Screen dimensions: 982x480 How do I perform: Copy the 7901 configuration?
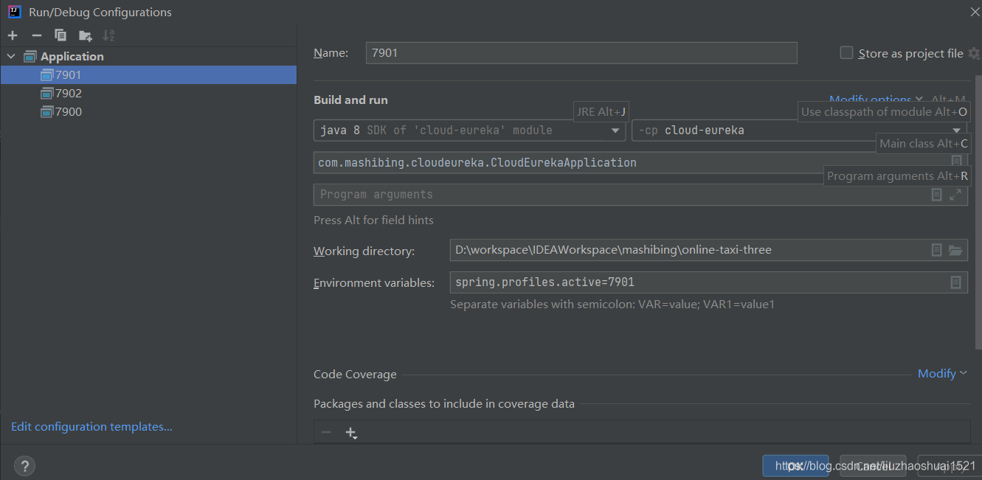[60, 35]
